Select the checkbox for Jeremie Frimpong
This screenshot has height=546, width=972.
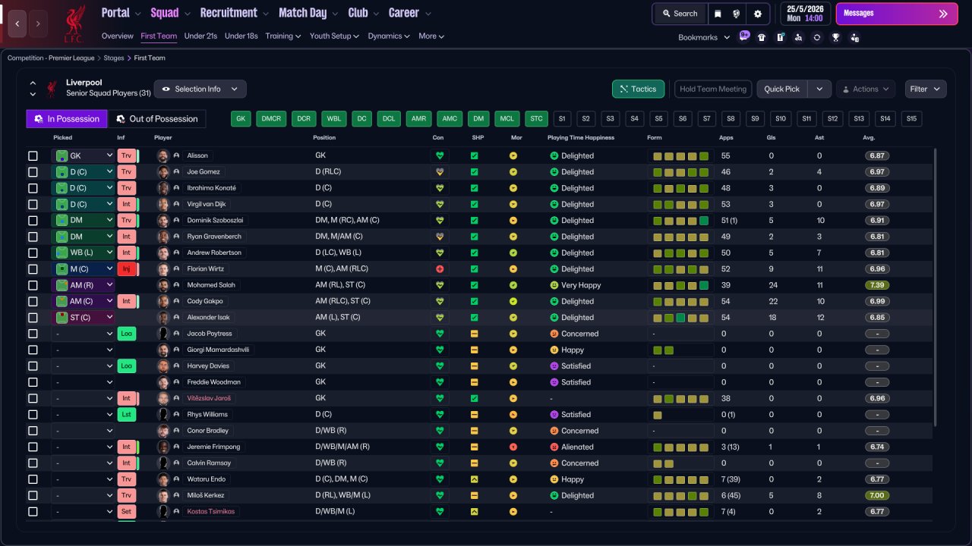coord(33,447)
